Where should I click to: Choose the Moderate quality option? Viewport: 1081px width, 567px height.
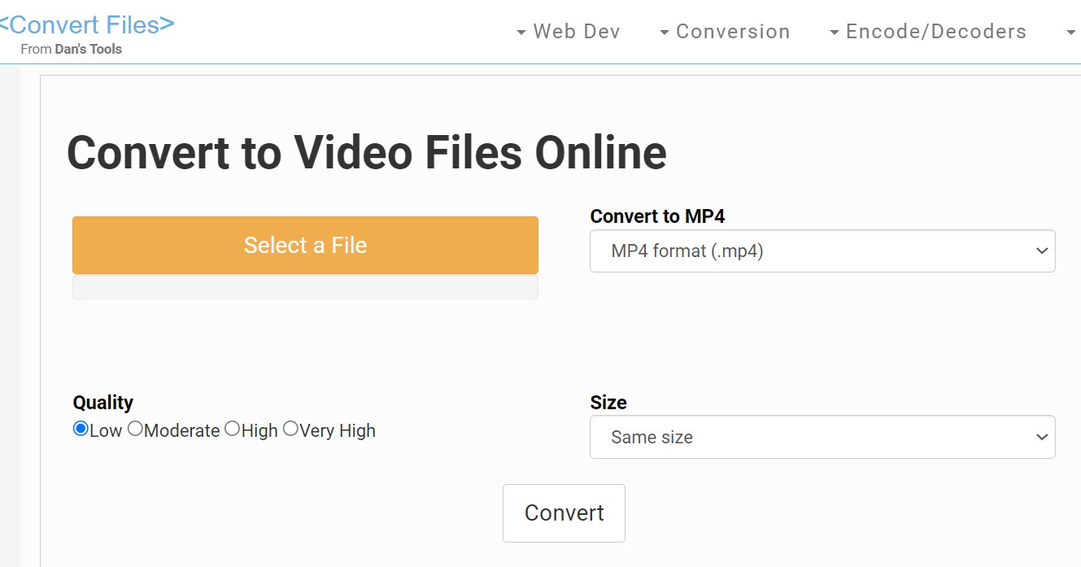click(135, 429)
